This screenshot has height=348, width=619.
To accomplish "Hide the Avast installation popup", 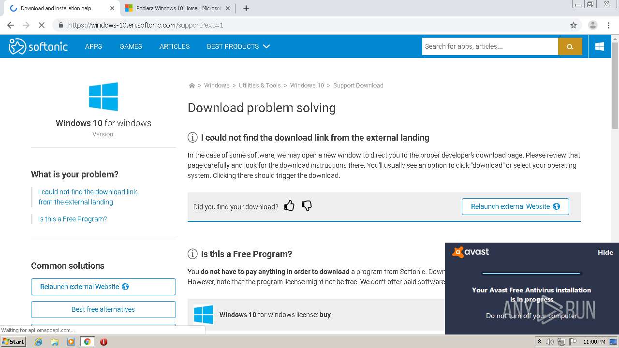I will click(x=605, y=252).
